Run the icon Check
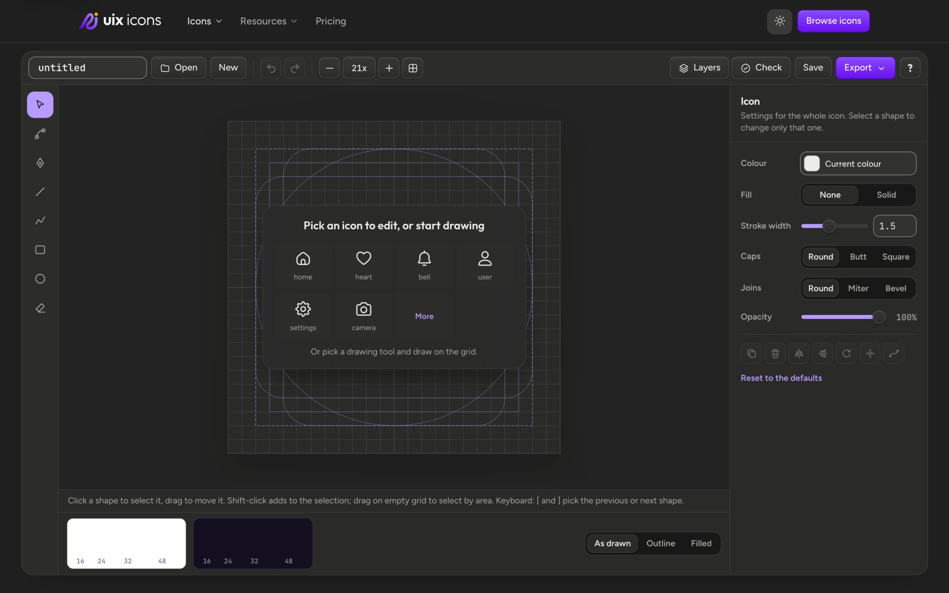The height and width of the screenshot is (593, 949). (x=761, y=68)
